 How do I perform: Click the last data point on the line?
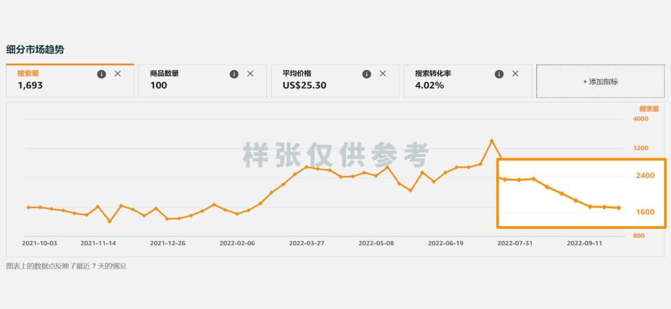click(619, 208)
